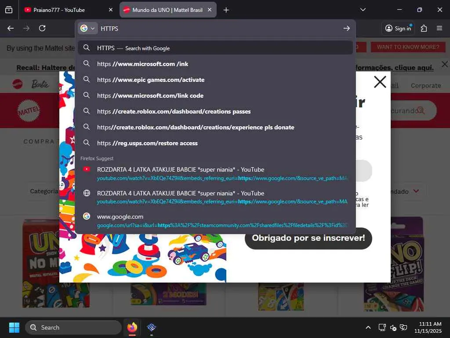Open the www.google.com history suggestion
Screen dimensions: 450x338
click(215, 221)
